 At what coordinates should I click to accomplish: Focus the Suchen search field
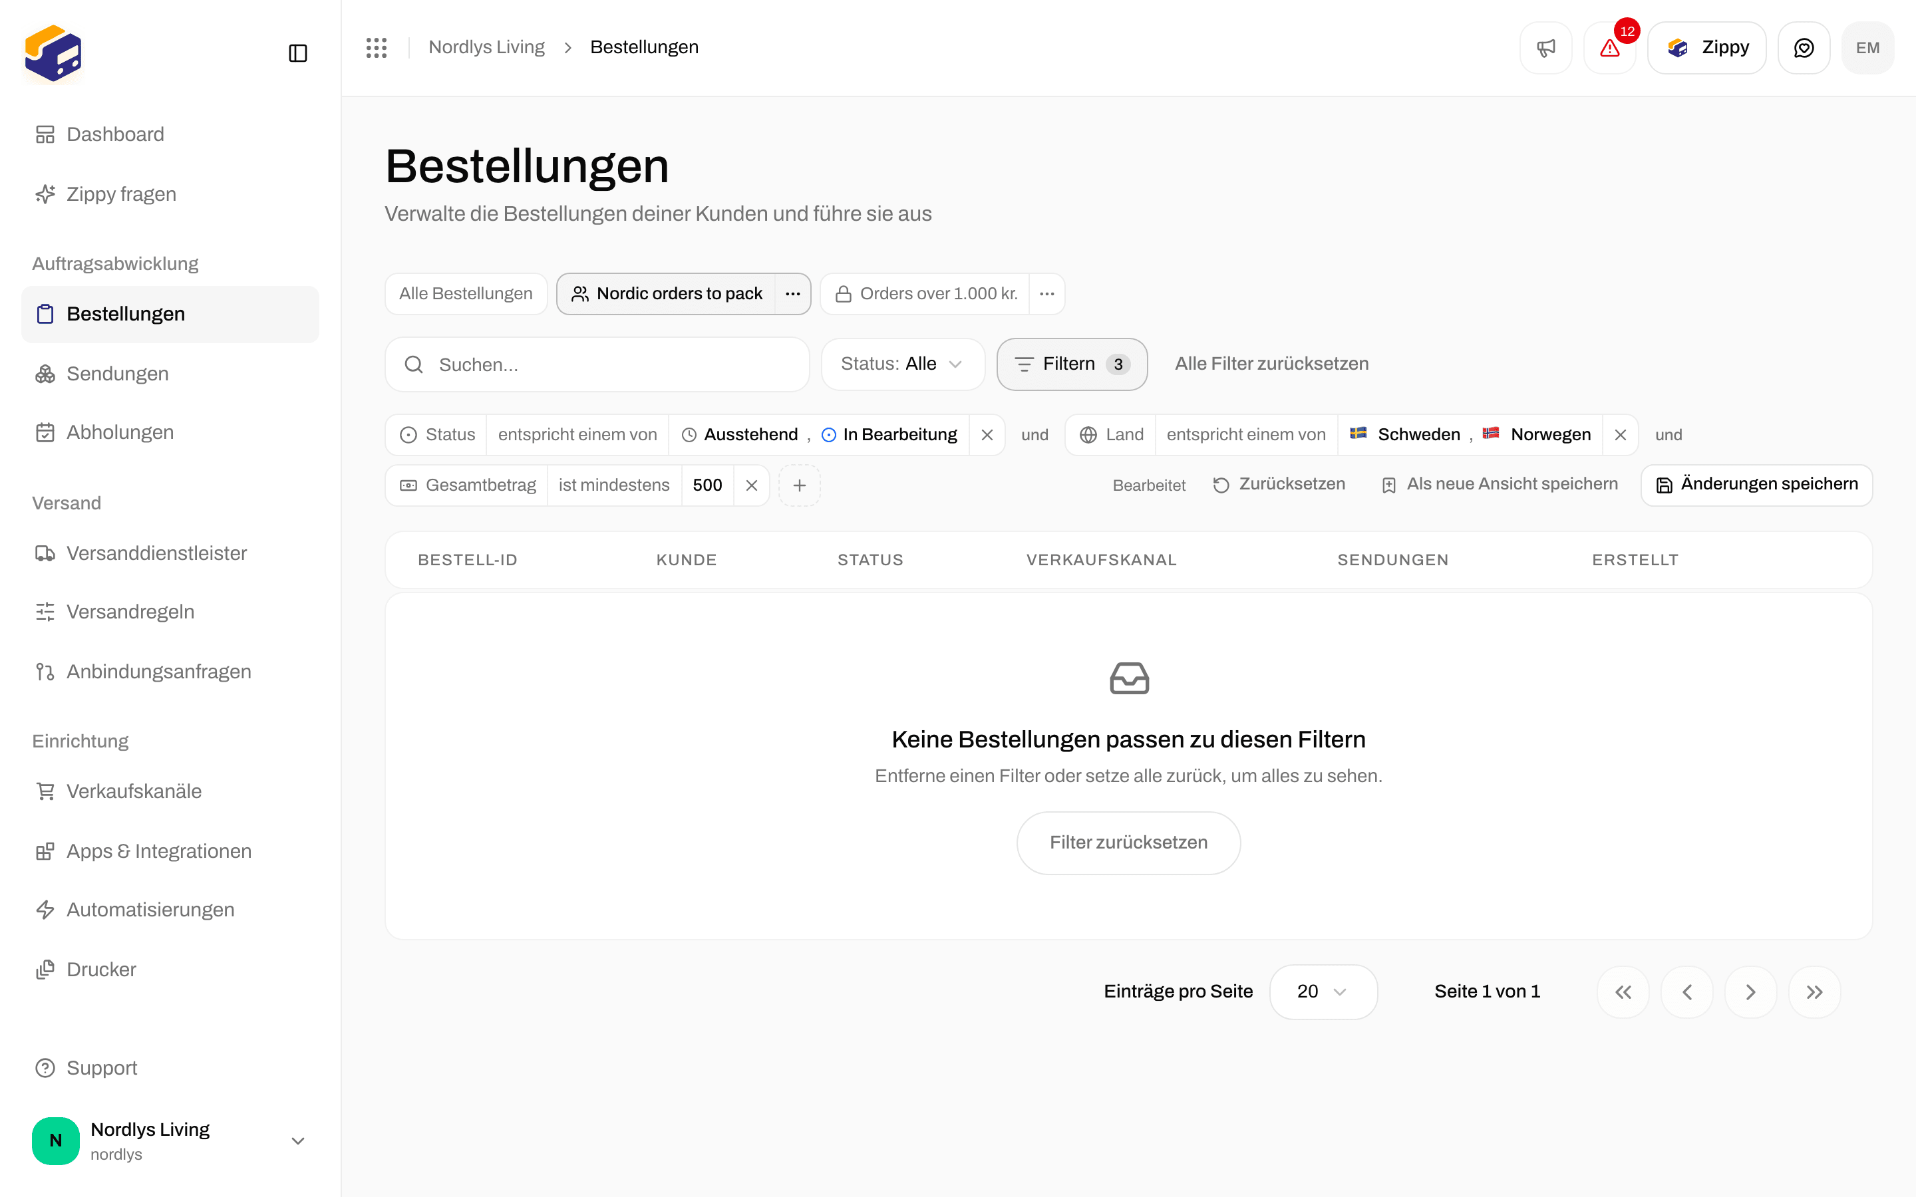tap(597, 365)
